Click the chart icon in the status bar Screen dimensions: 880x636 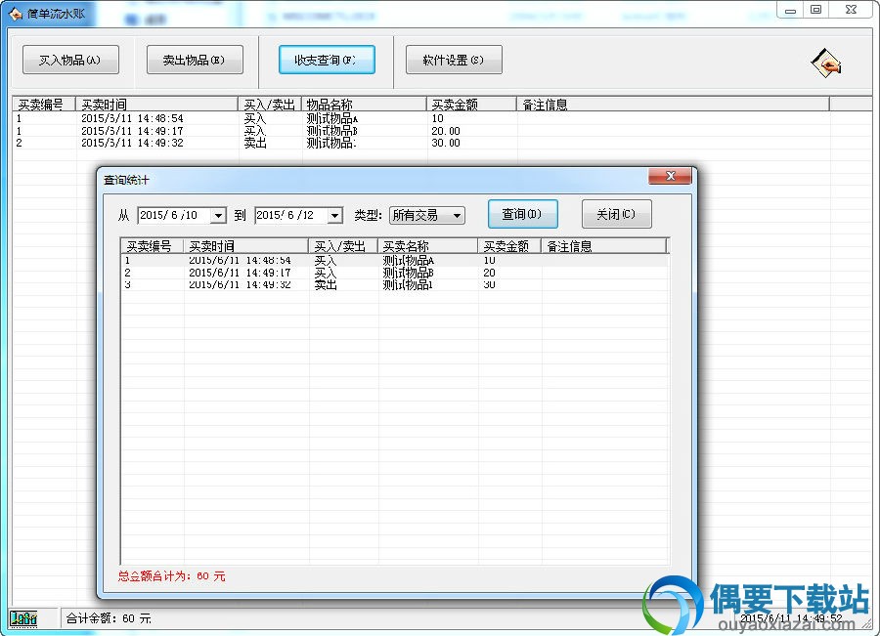[x=23, y=618]
